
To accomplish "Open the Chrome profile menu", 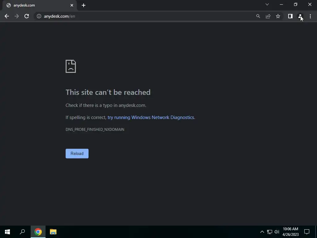I will point(300,16).
